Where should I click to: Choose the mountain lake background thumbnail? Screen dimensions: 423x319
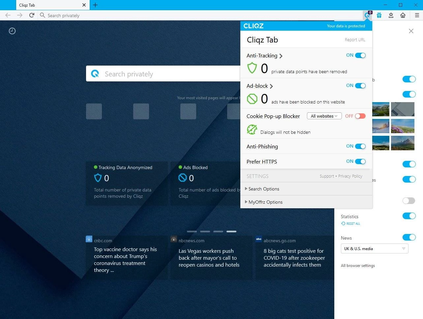coord(381,109)
